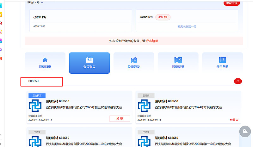Click company logo of 第二次临时股东大会 card
This screenshot has width=253, height=147.
click(35, 142)
